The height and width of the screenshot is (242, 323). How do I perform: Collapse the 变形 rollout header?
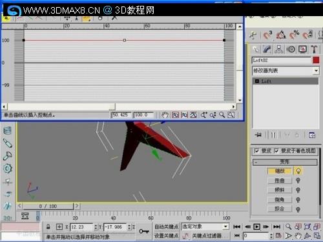[x=285, y=162]
